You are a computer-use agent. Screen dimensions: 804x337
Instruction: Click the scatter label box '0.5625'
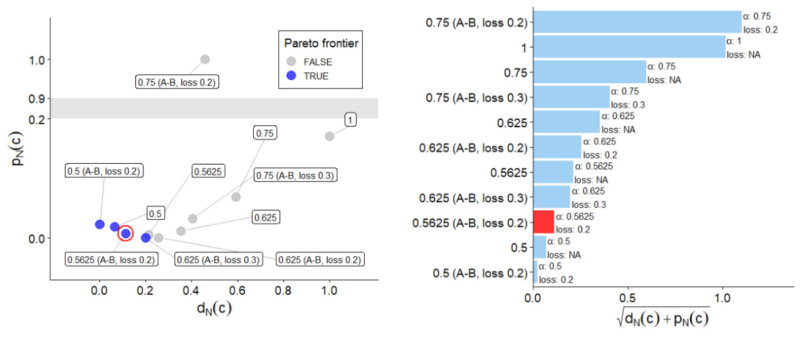(x=208, y=171)
